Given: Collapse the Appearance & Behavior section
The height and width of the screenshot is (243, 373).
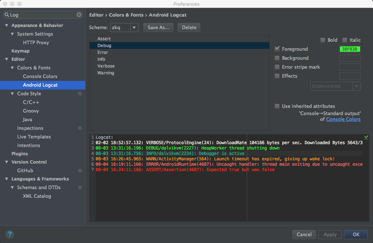Looking at the screenshot, I should [x=6, y=26].
